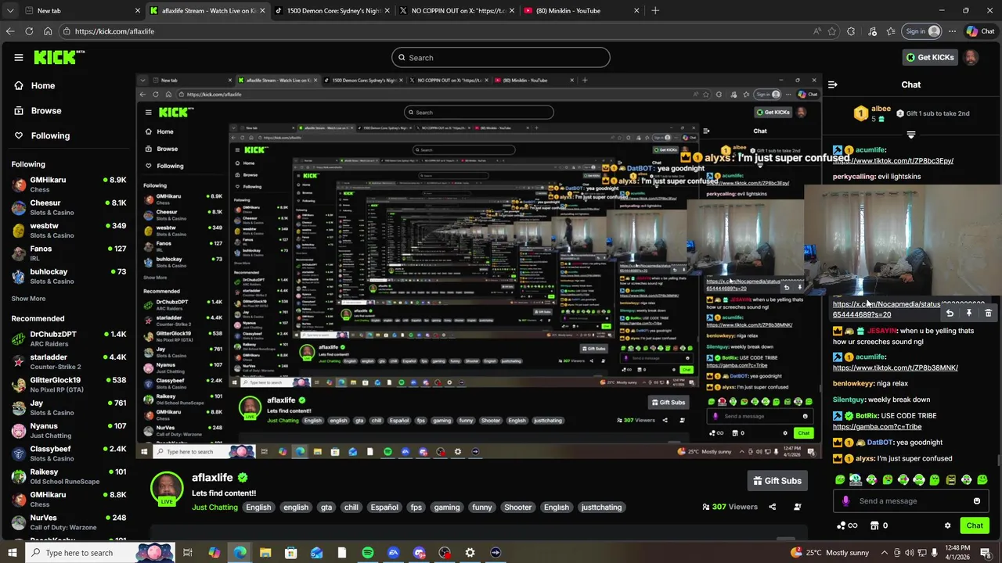Open the gamba.com Tribe link in chat
The height and width of the screenshot is (563, 1002).
[877, 427]
